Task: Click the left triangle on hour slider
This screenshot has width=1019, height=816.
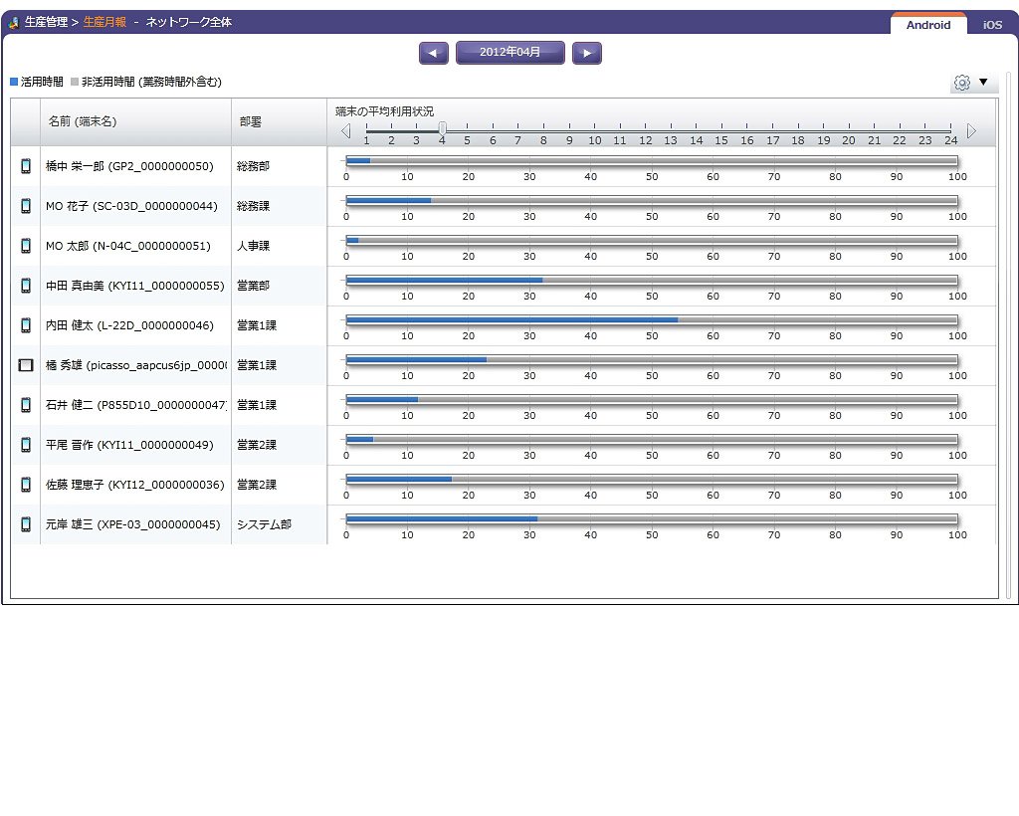Action: point(345,130)
